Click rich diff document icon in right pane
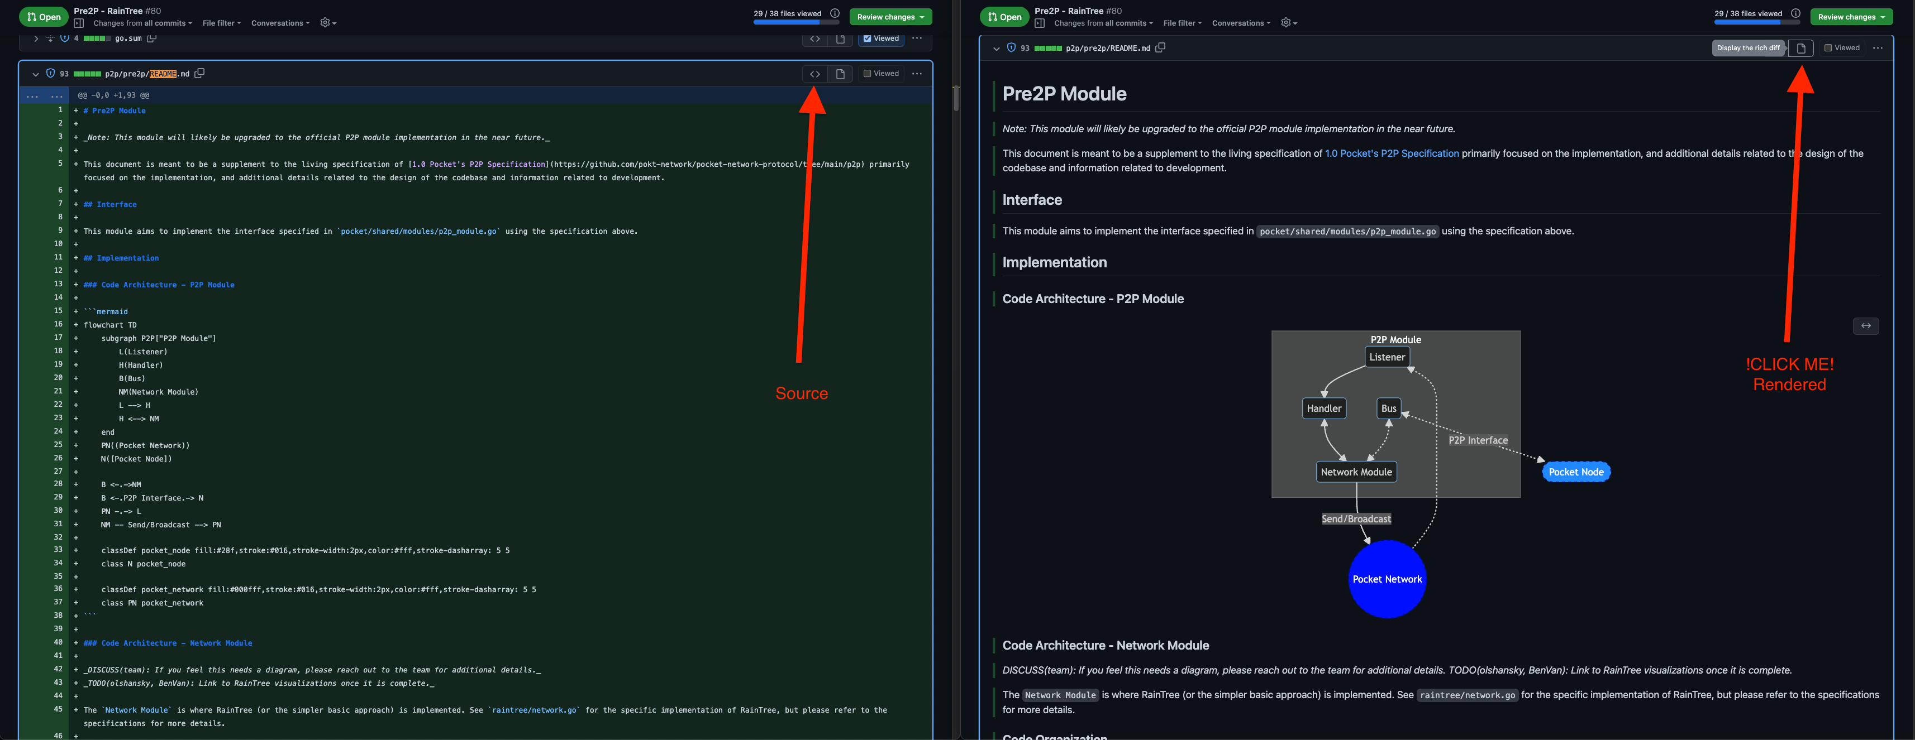This screenshot has height=740, width=1915. [x=1800, y=49]
